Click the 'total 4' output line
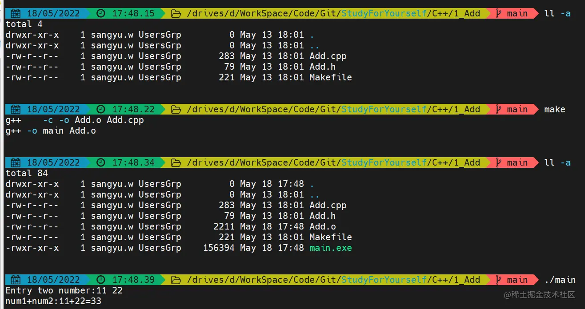 [x=24, y=24]
